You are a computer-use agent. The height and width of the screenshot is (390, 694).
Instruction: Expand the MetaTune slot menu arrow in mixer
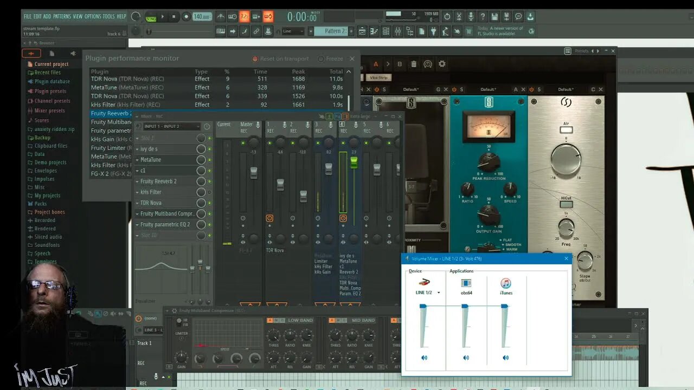click(138, 160)
